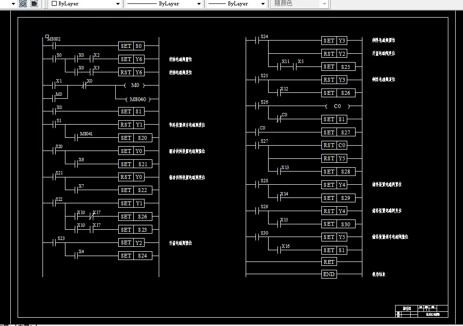Click the X14 contact label
Viewport: 463px width, 326px height.
point(284,194)
